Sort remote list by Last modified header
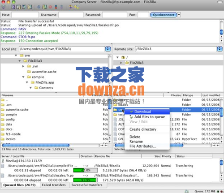 pyautogui.click(x=211, y=95)
